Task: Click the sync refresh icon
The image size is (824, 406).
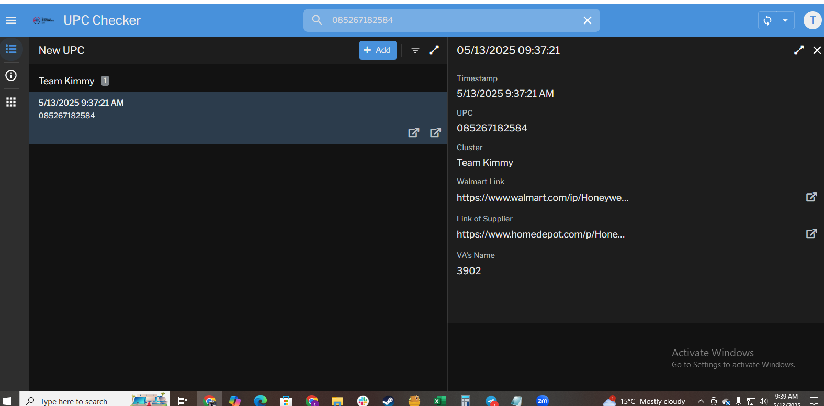Action: pos(767,20)
